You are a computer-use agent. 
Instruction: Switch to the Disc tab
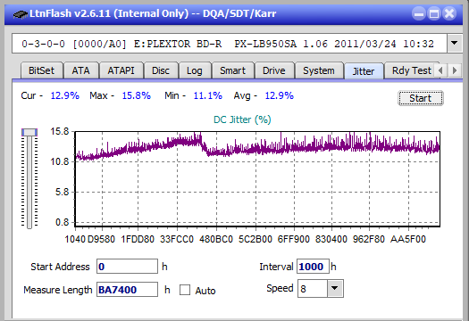pos(161,70)
